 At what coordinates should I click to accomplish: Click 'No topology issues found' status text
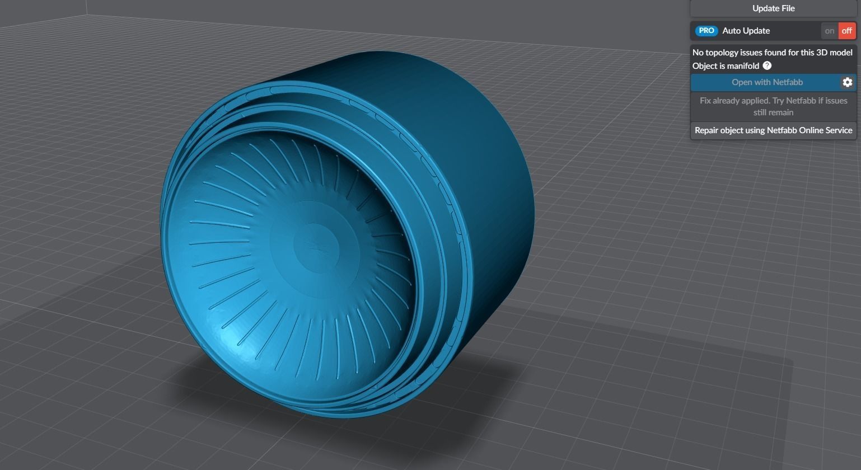(x=772, y=52)
